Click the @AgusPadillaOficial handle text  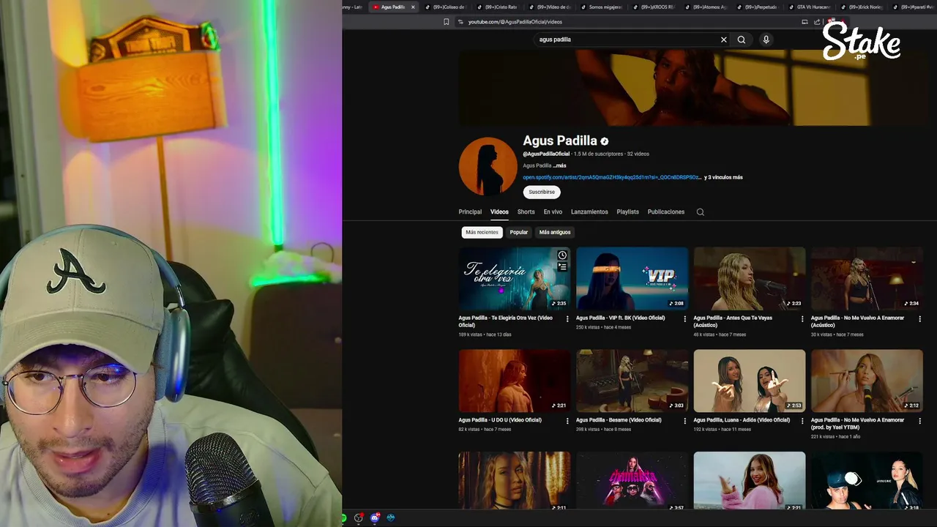pos(546,154)
